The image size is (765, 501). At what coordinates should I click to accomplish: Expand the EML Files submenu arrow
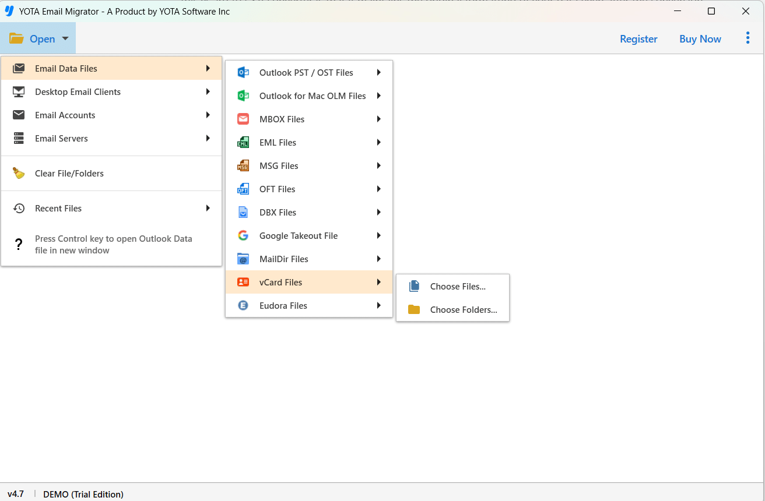378,143
